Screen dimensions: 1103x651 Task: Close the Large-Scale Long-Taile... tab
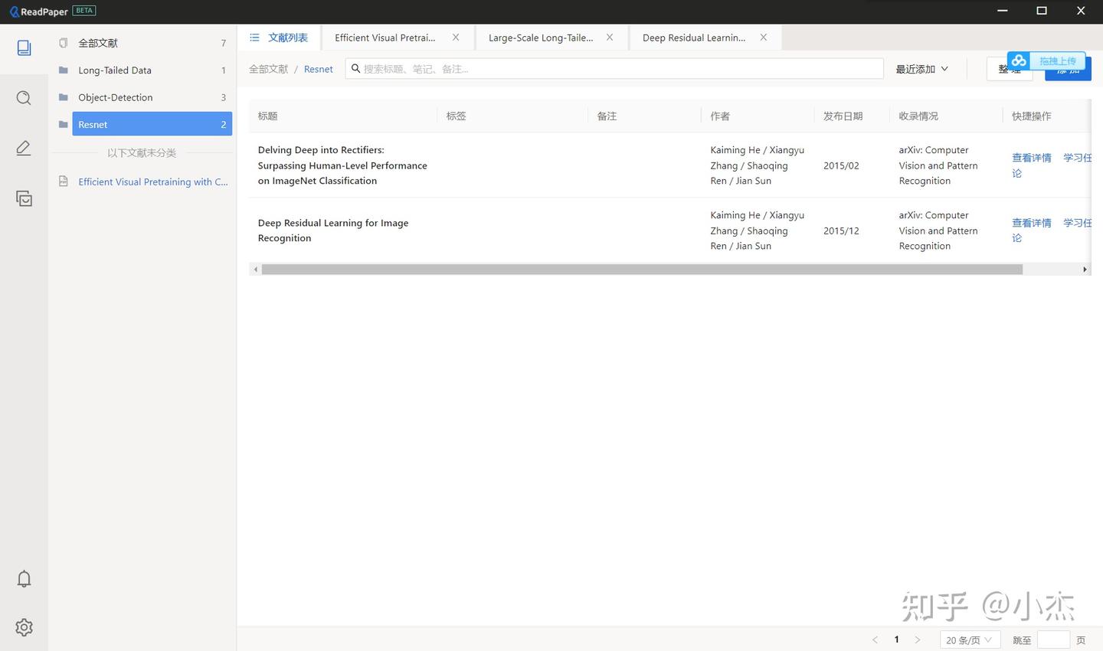tap(610, 37)
